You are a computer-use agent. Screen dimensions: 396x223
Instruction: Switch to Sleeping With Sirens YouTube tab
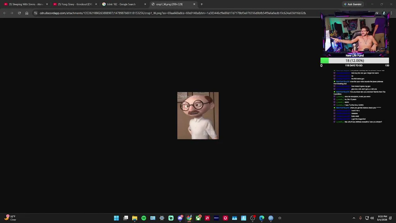pos(26,4)
